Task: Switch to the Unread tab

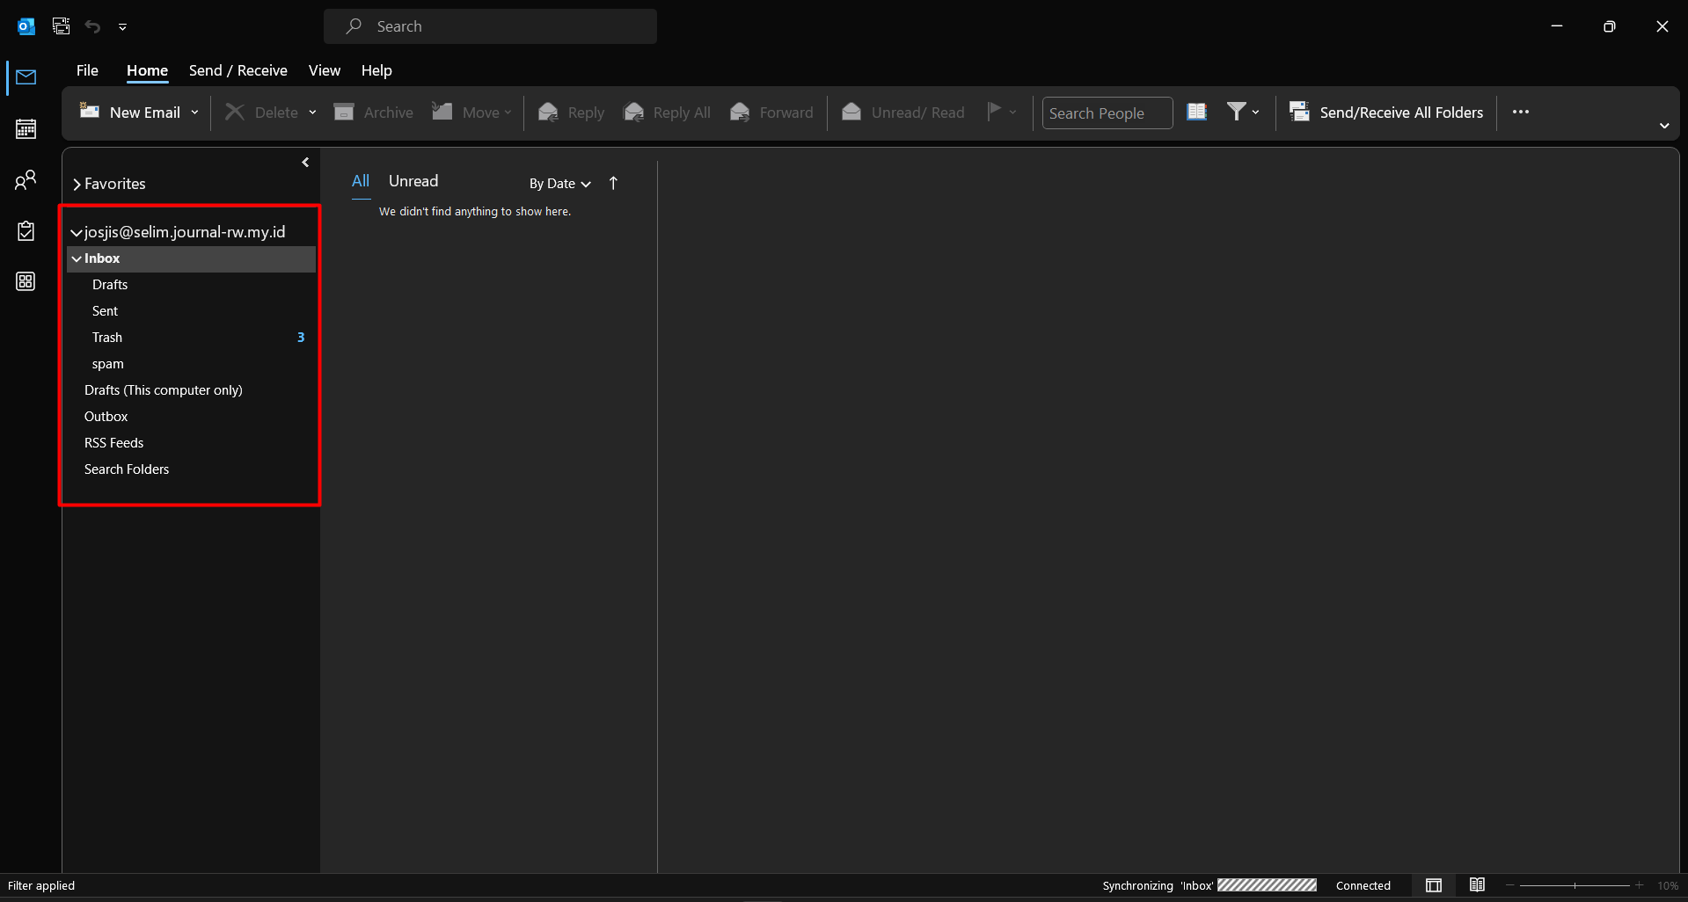Action: (x=413, y=181)
